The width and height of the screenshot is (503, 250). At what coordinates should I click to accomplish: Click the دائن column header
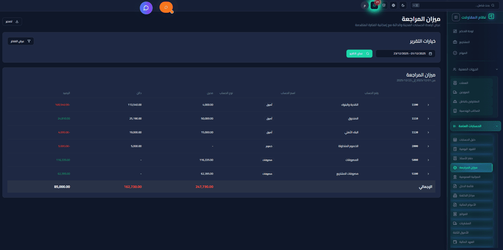pos(139,93)
